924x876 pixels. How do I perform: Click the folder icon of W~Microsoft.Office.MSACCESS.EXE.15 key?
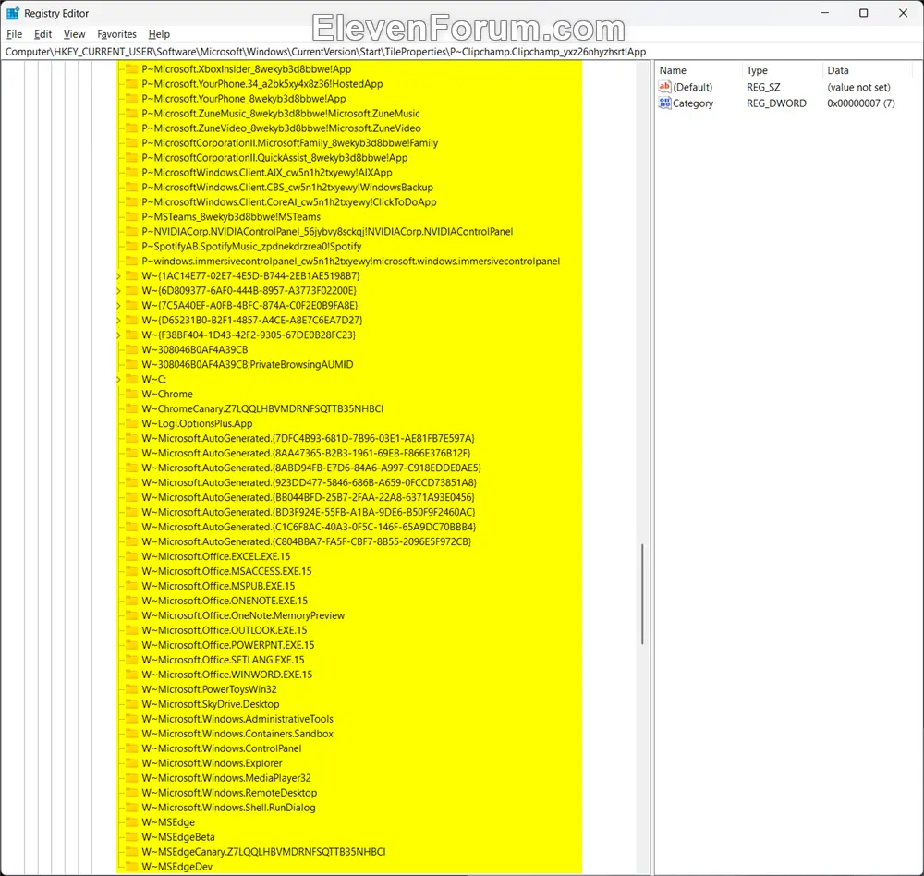pos(131,571)
